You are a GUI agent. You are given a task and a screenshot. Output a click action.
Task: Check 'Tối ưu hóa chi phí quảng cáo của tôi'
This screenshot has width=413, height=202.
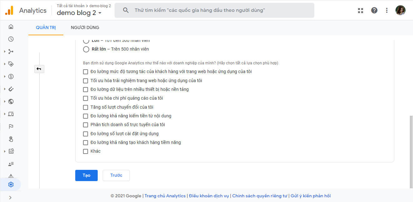pos(86,98)
